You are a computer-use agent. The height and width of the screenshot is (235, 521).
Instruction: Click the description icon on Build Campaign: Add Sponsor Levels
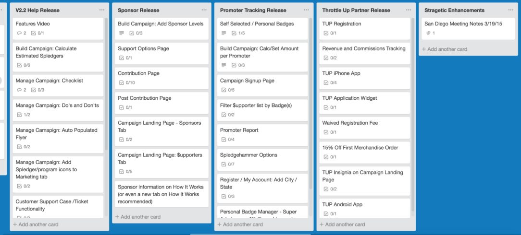point(121,33)
